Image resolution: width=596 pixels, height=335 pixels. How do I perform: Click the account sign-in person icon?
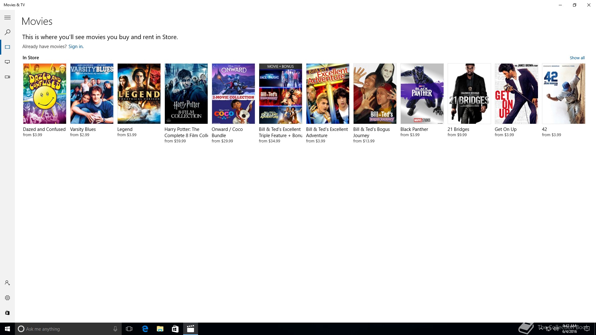pyautogui.click(x=7, y=283)
